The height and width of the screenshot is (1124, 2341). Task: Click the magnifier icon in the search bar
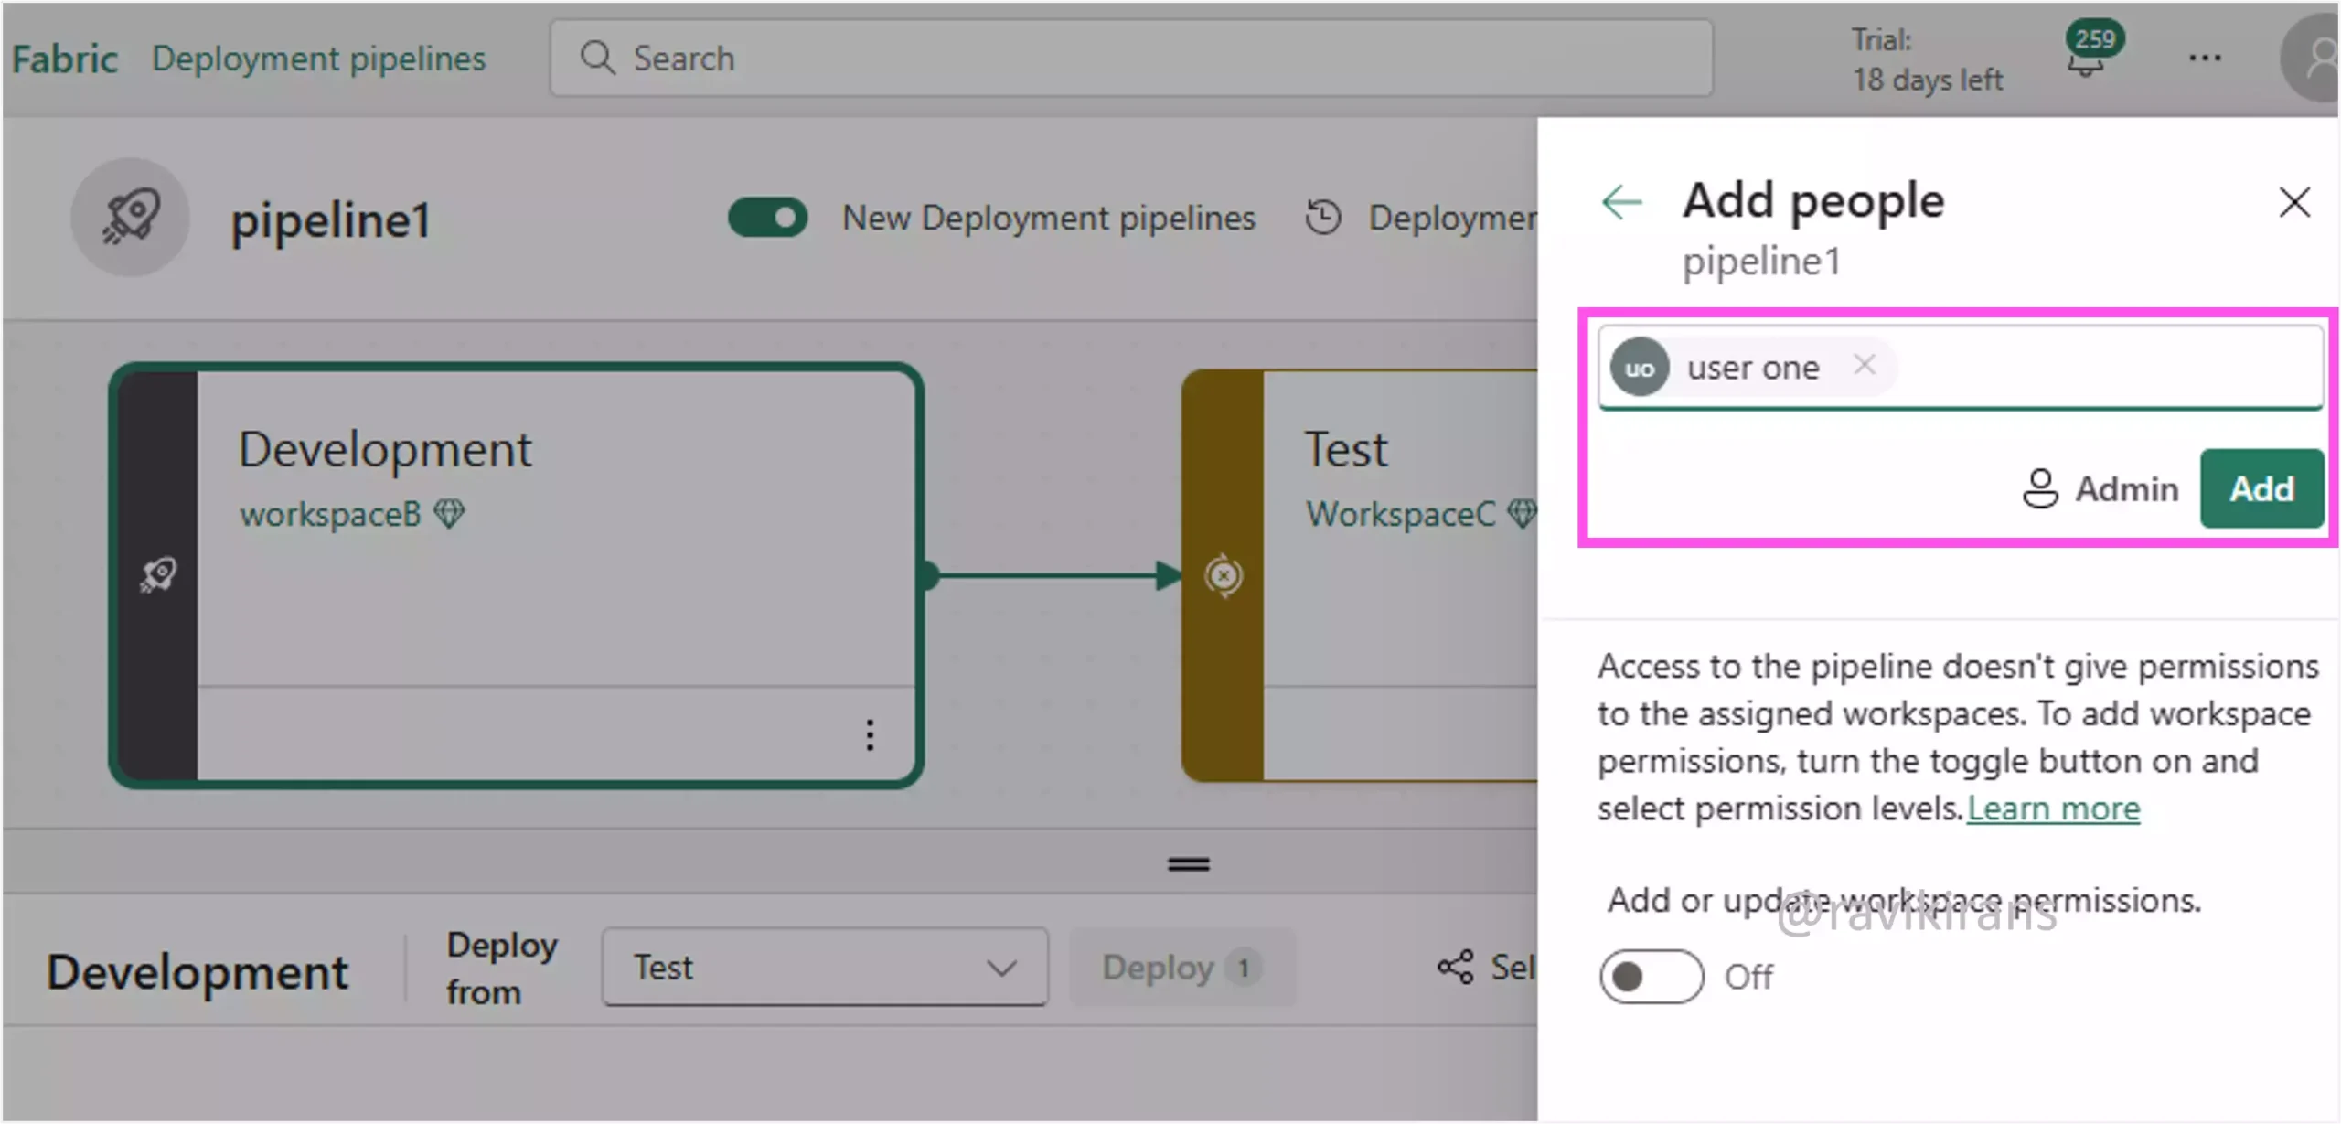597,58
